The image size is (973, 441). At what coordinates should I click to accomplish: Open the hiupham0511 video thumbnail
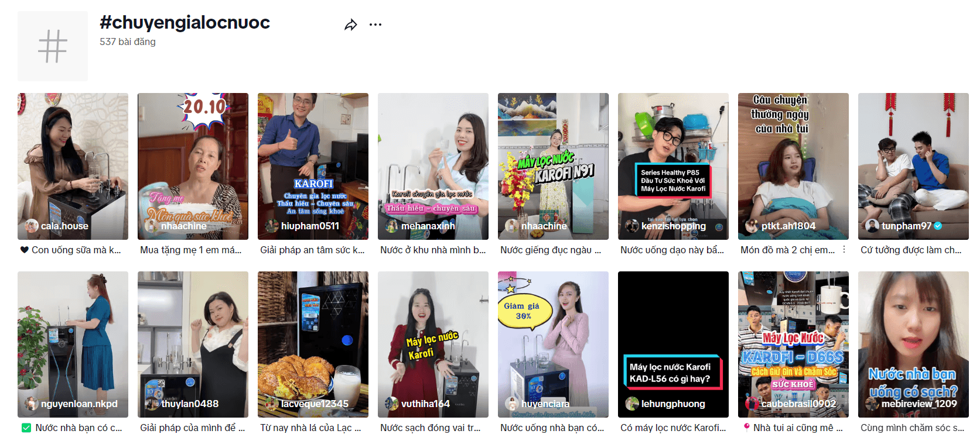pyautogui.click(x=313, y=166)
